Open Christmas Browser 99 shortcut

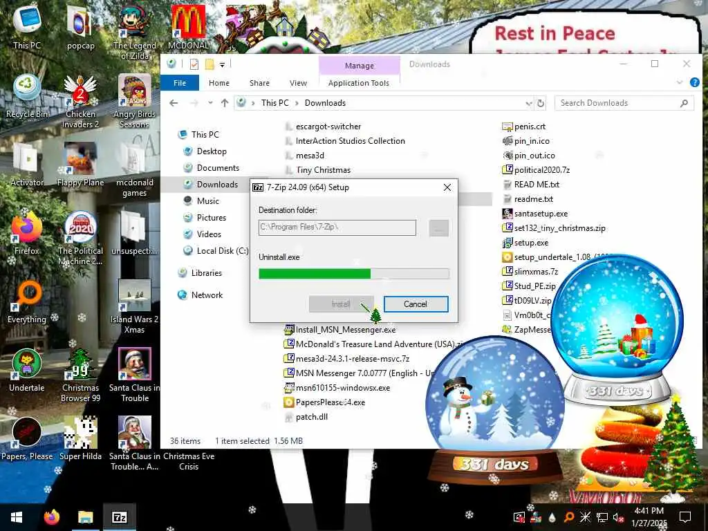coord(80,375)
